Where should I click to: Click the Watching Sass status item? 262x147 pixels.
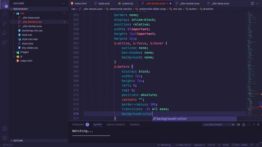pos(165,145)
